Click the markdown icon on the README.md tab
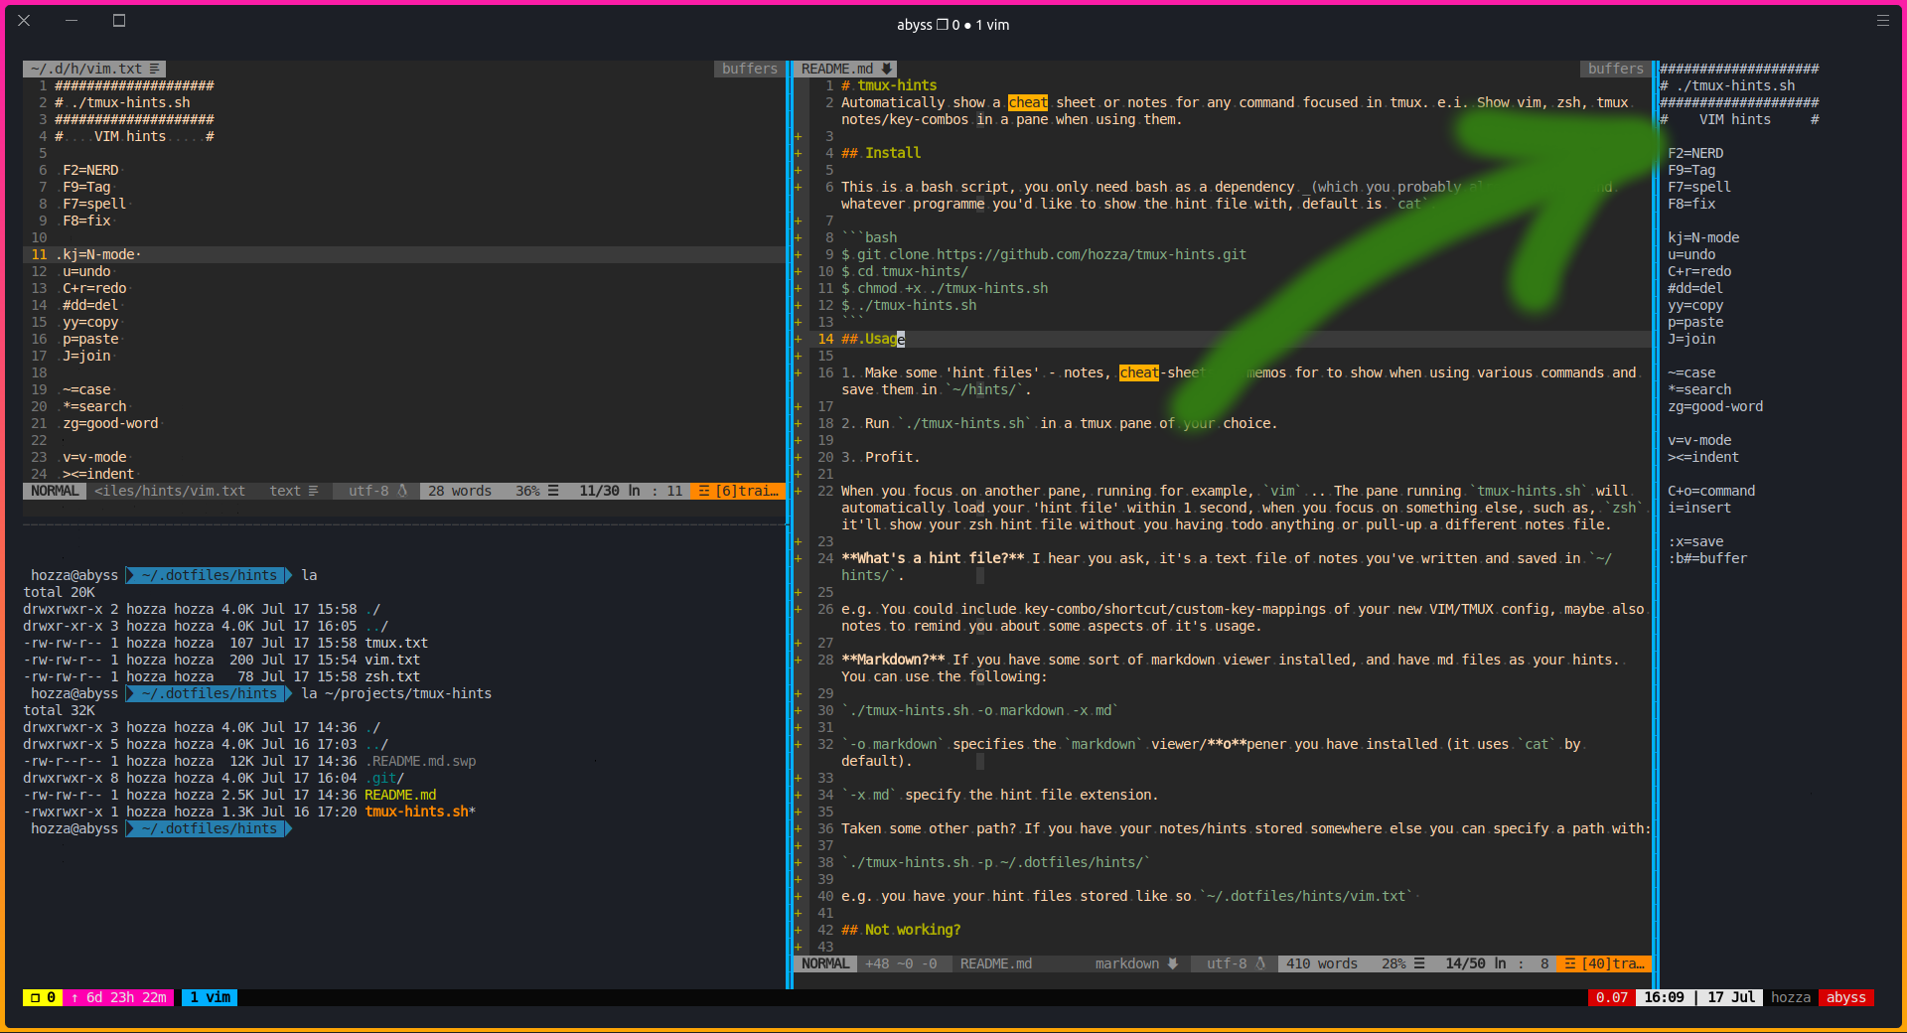The width and height of the screenshot is (1907, 1033). point(887,69)
